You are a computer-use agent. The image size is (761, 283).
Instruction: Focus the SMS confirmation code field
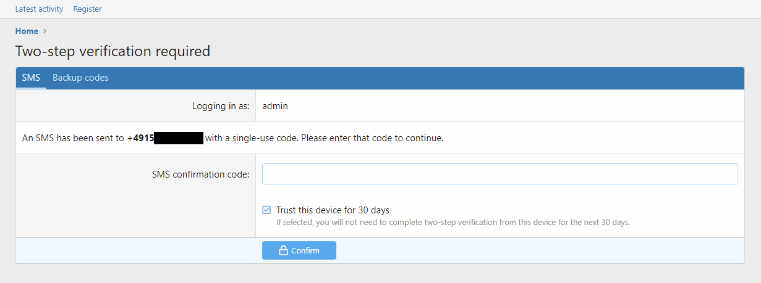point(500,174)
